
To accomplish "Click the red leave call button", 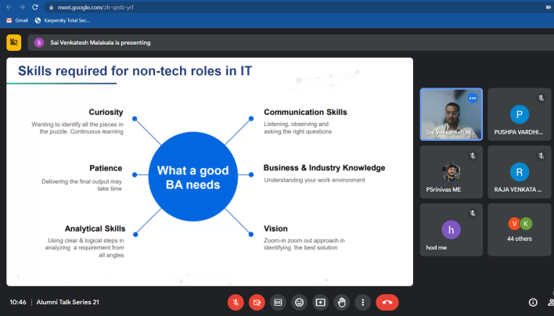I will pos(387,302).
